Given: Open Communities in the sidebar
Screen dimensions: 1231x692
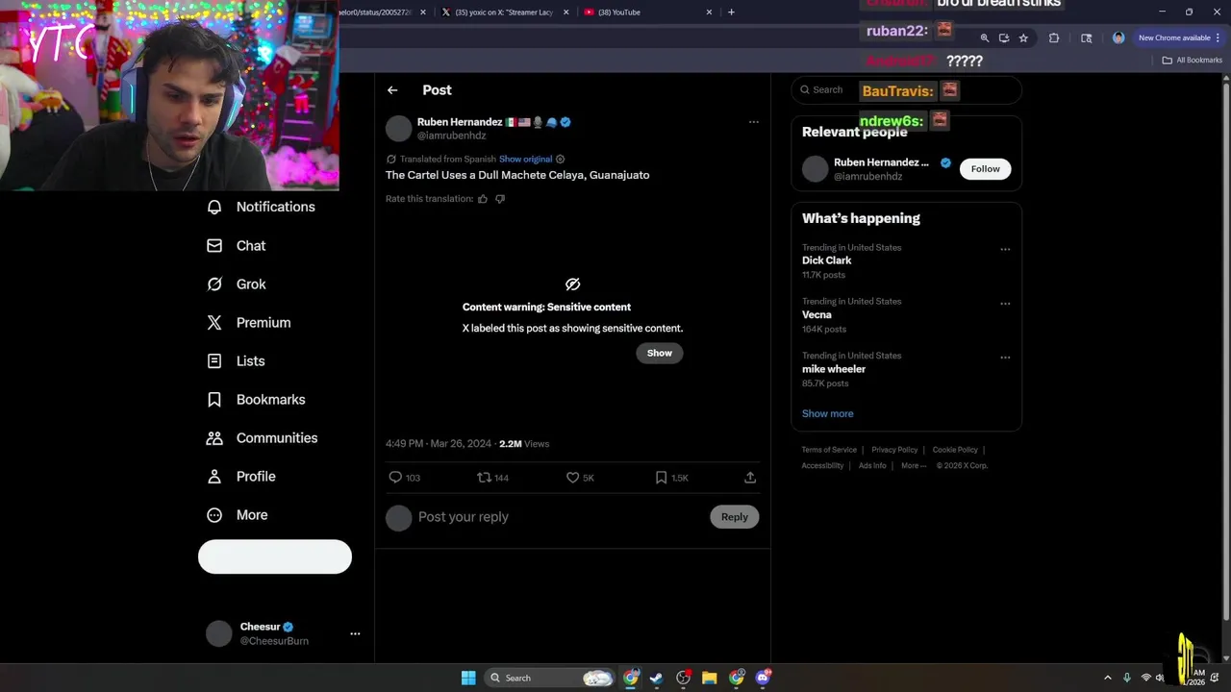Looking at the screenshot, I should click(x=263, y=438).
